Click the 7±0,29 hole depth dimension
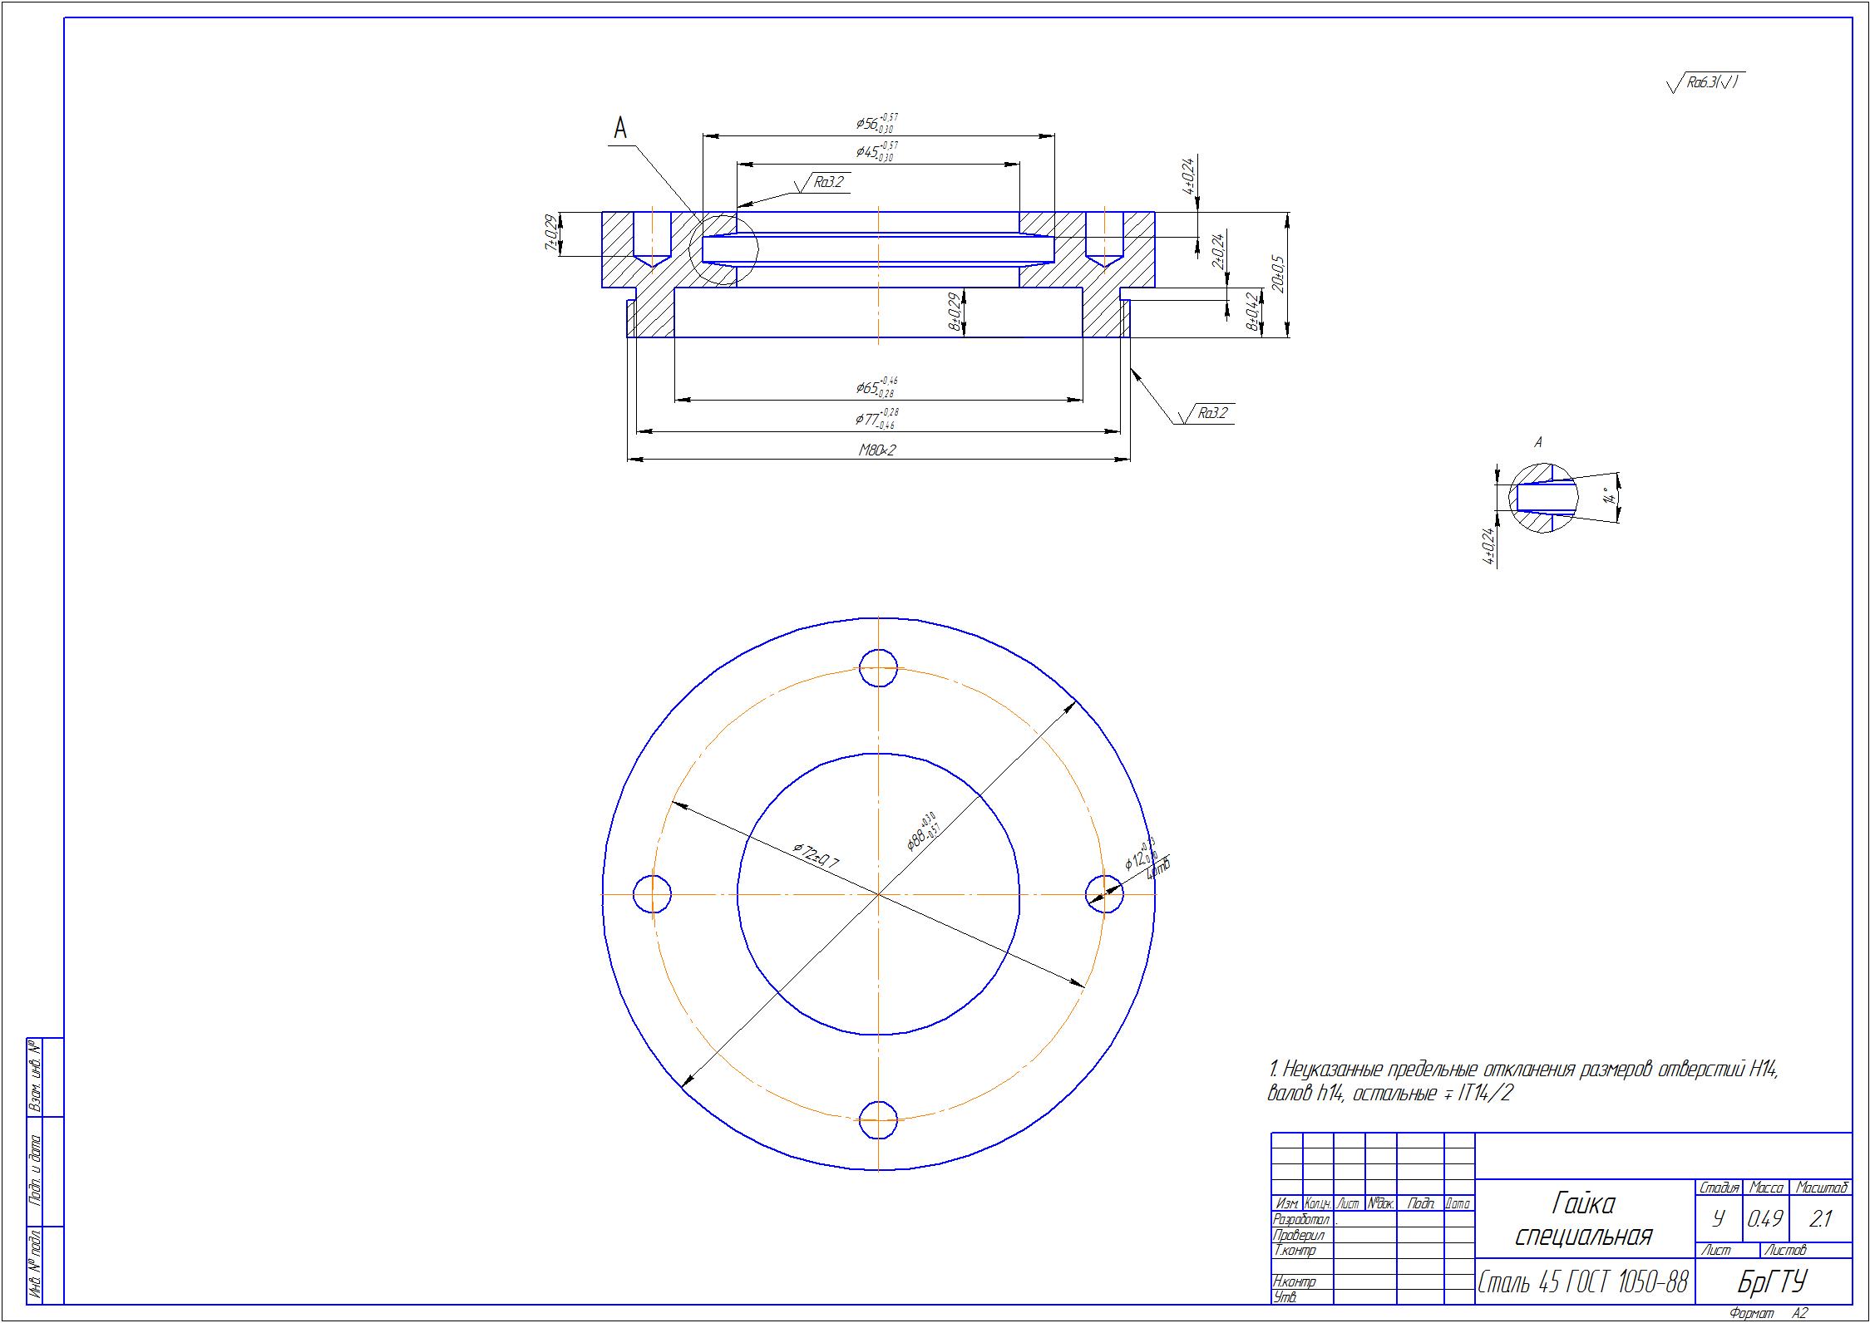The image size is (1870, 1323). coord(550,234)
